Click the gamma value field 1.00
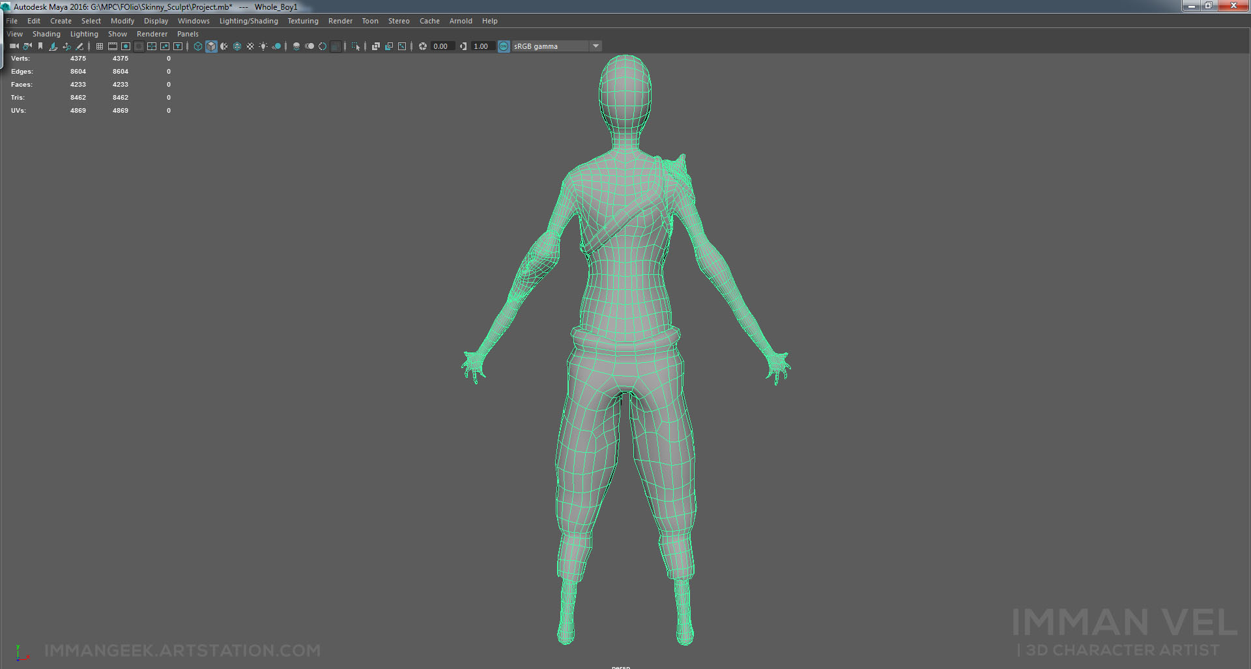The width and height of the screenshot is (1251, 669). click(x=482, y=46)
